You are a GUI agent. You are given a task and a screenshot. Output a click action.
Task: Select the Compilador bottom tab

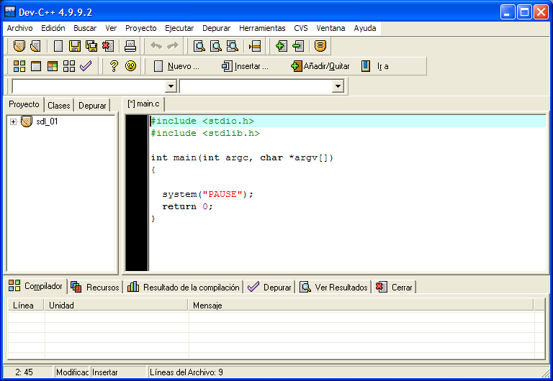(35, 286)
